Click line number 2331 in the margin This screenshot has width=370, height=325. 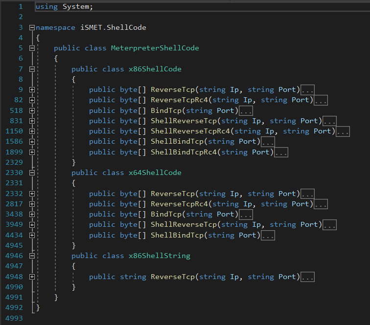point(14,183)
